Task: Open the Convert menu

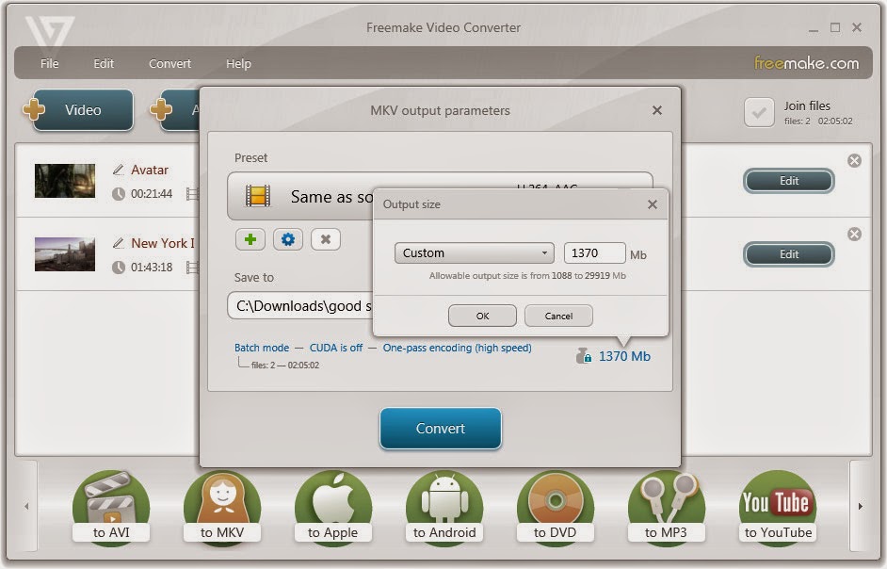Action: pyautogui.click(x=169, y=63)
